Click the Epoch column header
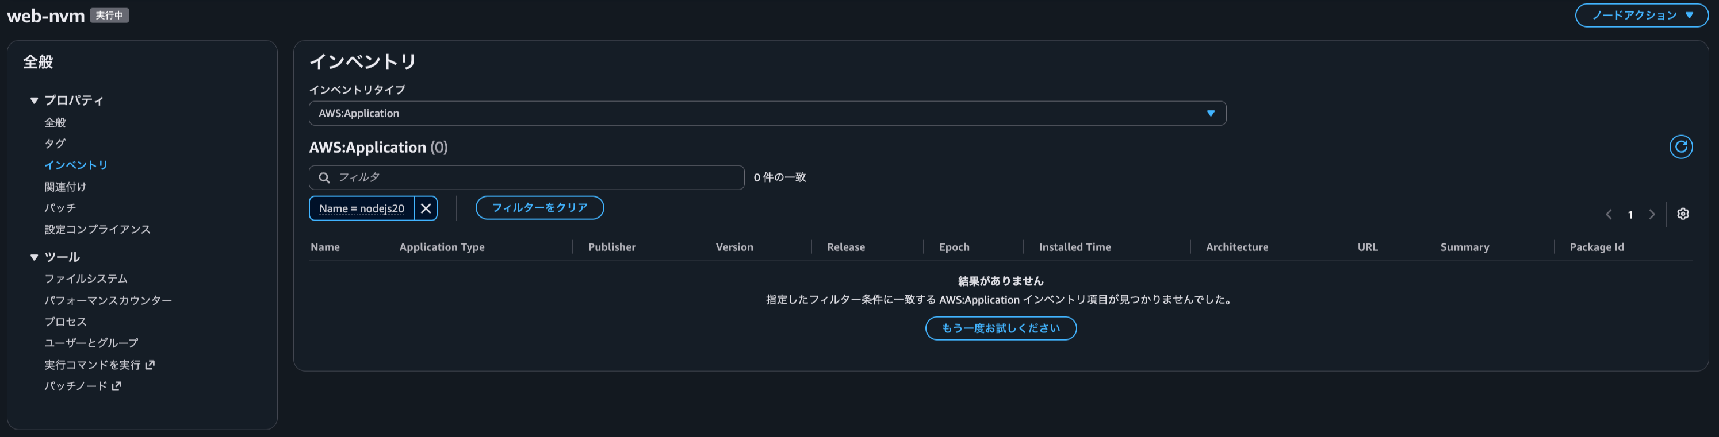The width and height of the screenshot is (1719, 437). [x=954, y=247]
